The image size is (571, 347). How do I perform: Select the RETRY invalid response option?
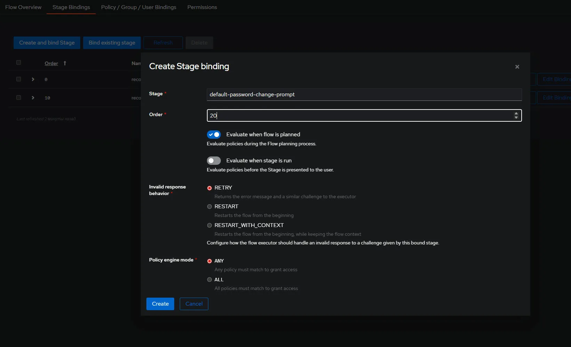(209, 188)
